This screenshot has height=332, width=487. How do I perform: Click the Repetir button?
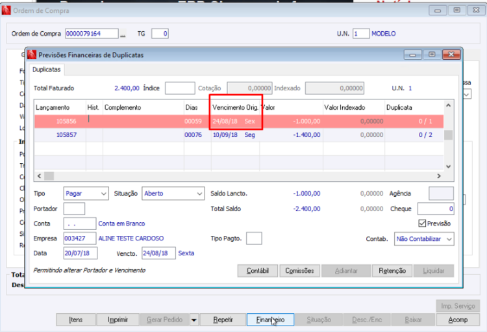coord(223,320)
